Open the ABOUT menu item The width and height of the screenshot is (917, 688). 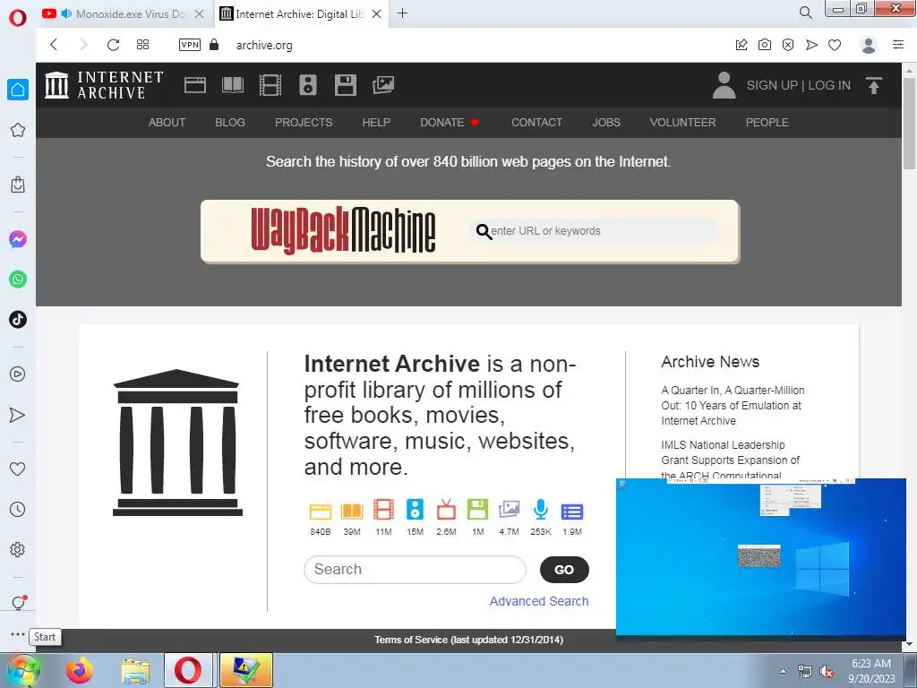[x=167, y=122]
